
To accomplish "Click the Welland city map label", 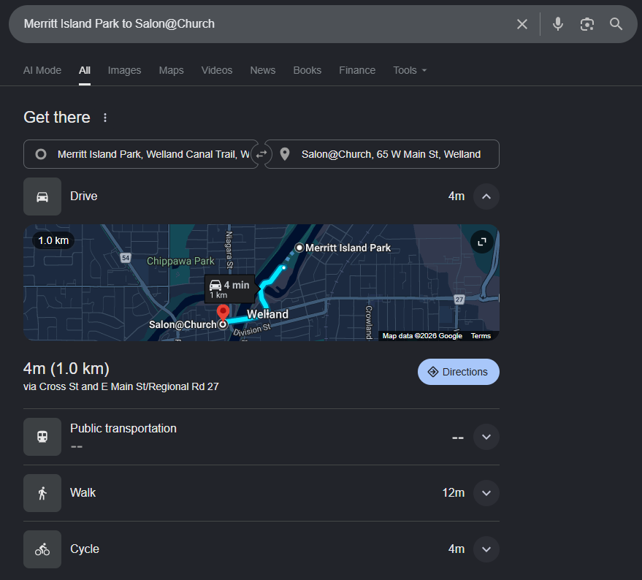I will tap(267, 314).
